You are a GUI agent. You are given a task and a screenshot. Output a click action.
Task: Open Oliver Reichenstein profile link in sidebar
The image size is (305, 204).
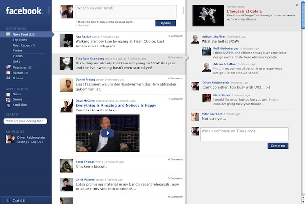tap(30, 137)
